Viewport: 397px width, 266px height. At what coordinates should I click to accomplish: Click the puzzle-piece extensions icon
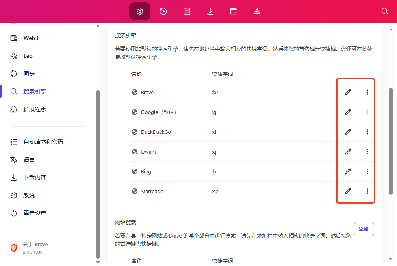click(x=14, y=109)
